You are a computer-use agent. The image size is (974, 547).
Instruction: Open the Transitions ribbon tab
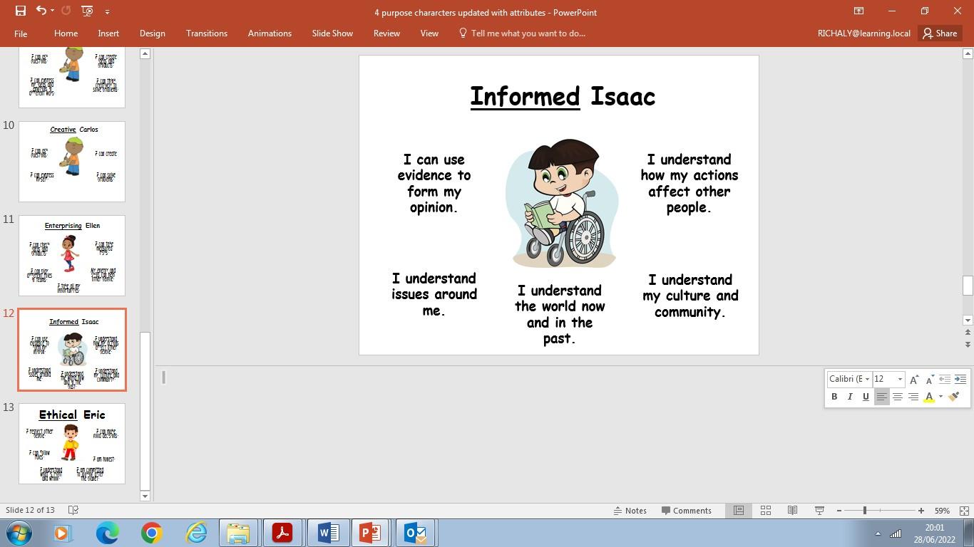click(207, 33)
